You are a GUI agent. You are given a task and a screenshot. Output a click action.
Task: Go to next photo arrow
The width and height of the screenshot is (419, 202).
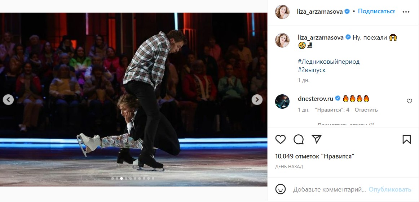point(257,100)
